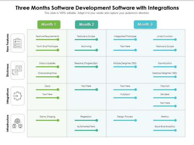This screenshot has height=145, width=194.
Task: Click 'Feature a Scope' under Month 3
Action: coord(165,46)
